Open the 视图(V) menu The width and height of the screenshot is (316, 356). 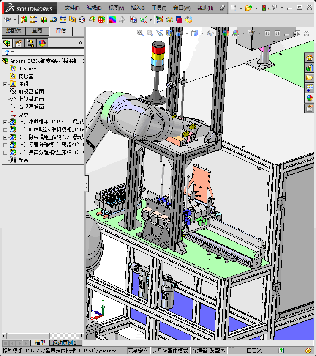pyautogui.click(x=116, y=8)
